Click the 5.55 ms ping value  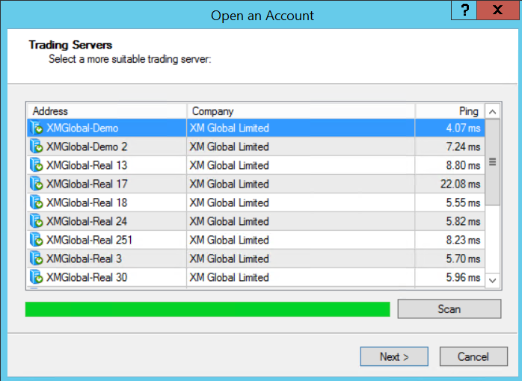click(463, 202)
